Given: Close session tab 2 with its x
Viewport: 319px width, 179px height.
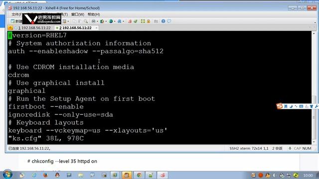Looking at the screenshot, I should (x=96, y=28).
